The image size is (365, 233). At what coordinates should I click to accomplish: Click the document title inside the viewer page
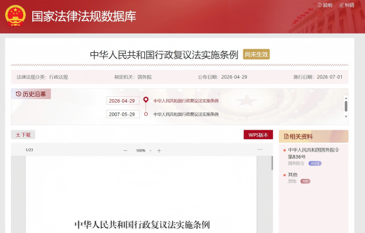(142, 224)
